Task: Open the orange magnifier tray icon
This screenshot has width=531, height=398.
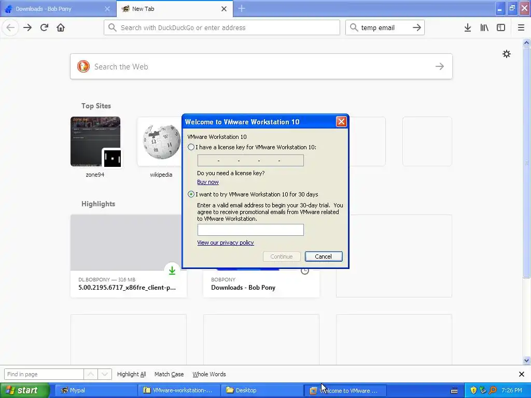Action: [493, 390]
